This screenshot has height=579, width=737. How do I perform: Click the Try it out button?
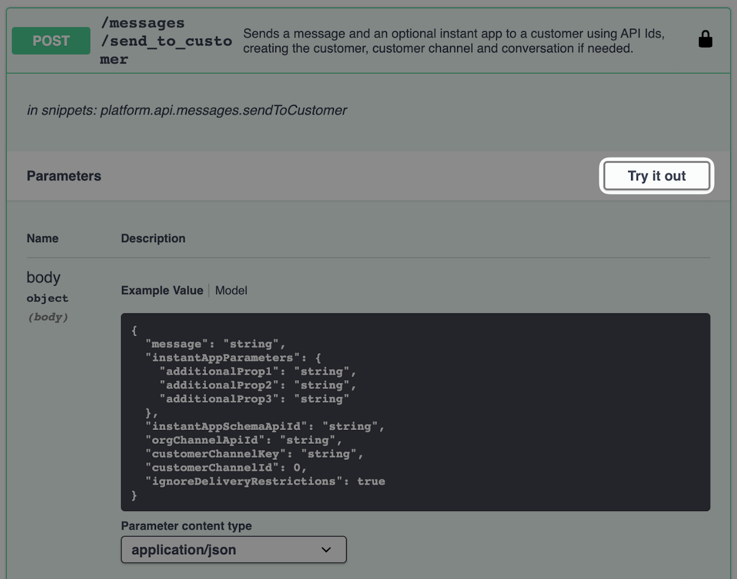click(x=656, y=176)
